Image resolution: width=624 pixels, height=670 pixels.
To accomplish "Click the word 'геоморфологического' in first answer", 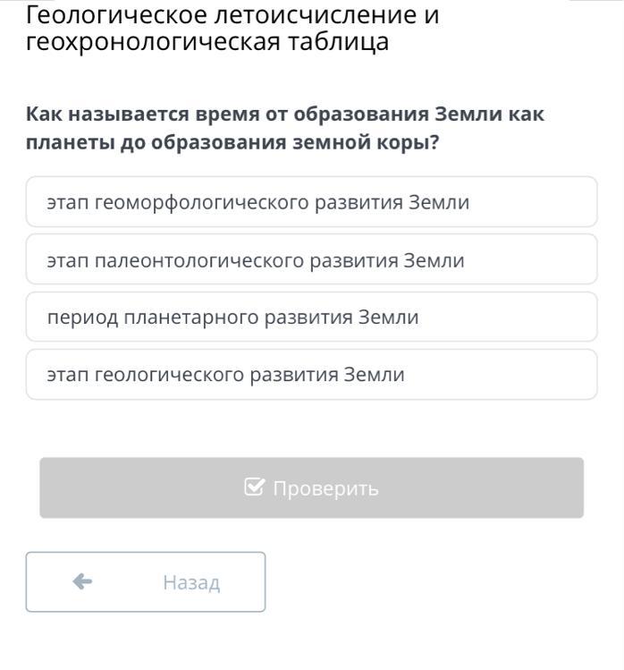I will (x=203, y=202).
